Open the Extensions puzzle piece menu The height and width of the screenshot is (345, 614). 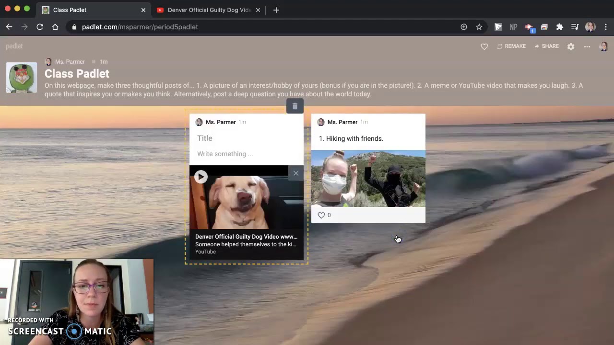point(560,27)
